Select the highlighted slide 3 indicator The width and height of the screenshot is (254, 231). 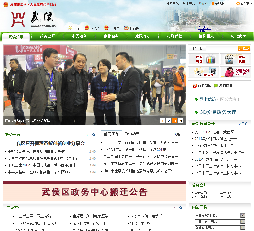[x=175, y=121]
